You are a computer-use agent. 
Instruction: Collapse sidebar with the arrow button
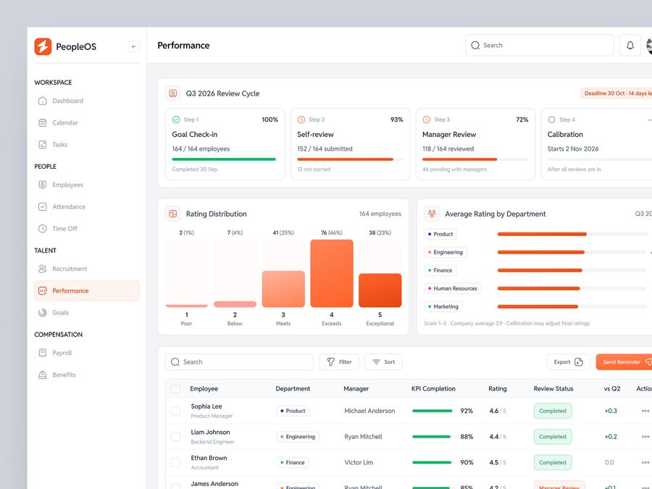(134, 46)
